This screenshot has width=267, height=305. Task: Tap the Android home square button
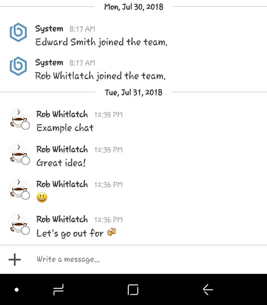click(x=133, y=290)
